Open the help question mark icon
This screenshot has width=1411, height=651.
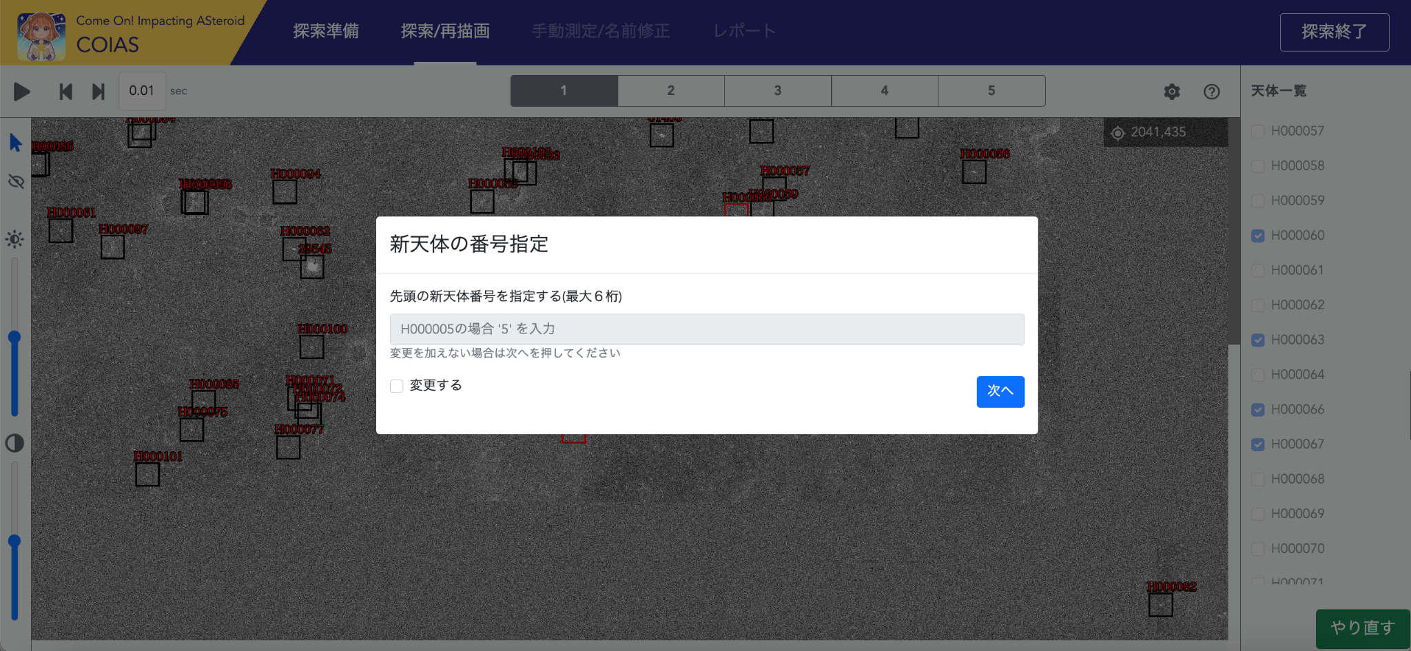coord(1211,92)
